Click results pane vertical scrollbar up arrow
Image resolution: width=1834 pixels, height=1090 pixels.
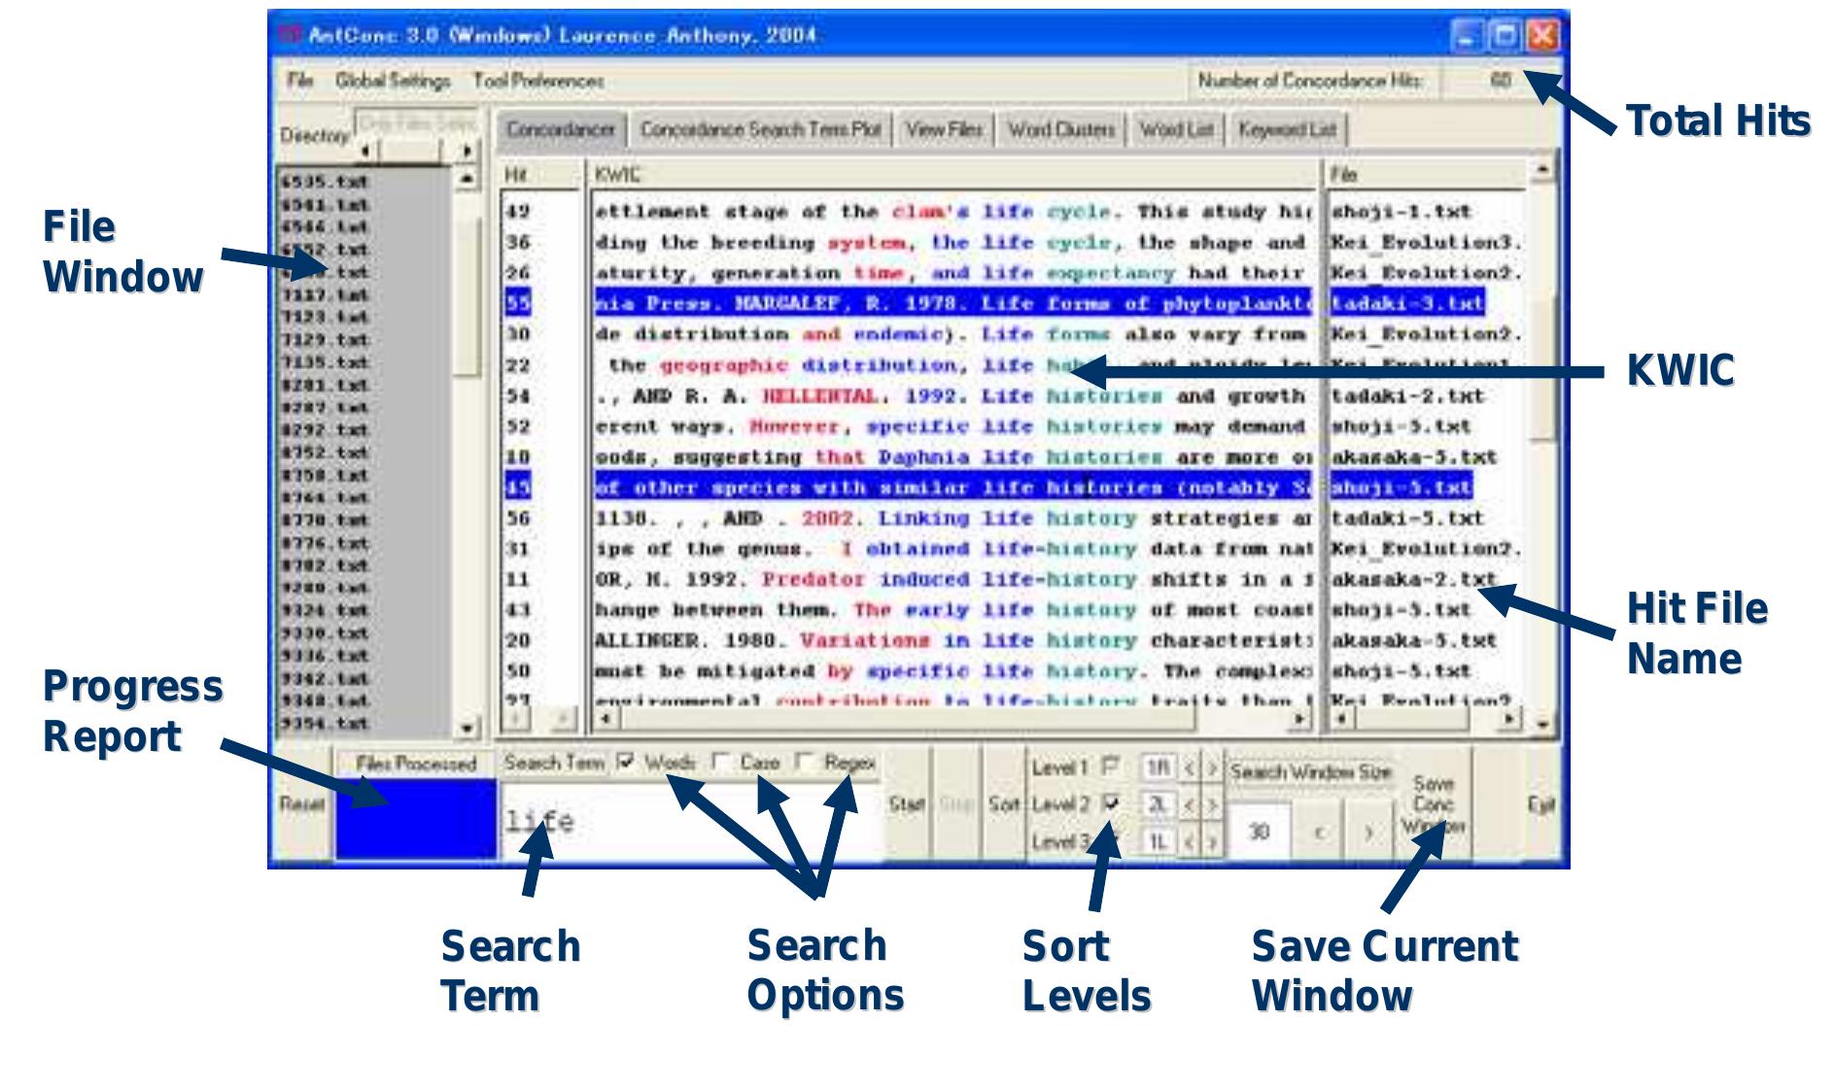[x=1543, y=171]
